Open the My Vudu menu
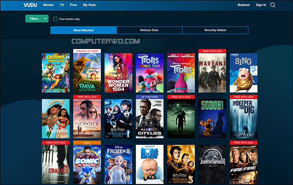Image resolution: width=293 pixels, height=185 pixels. [x=89, y=5]
